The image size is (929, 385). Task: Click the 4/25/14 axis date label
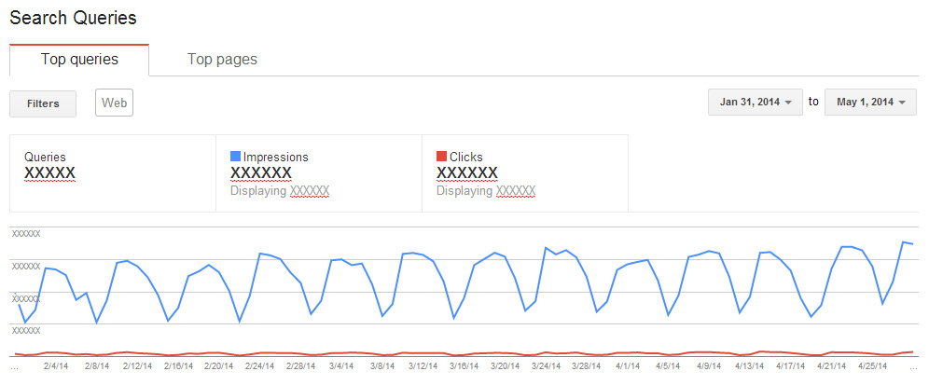pos(871,366)
